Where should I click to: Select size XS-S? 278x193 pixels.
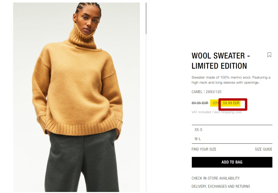232,130
